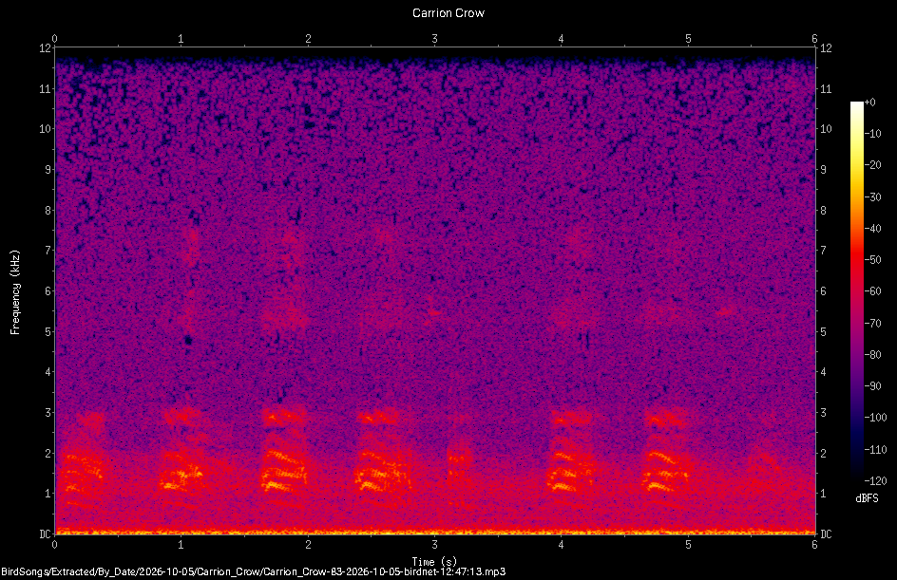Click the 'Time (s)' axis label
This screenshot has height=580, width=897.
[x=434, y=561]
